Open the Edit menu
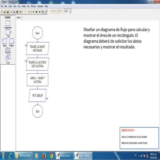 tap(6, 6)
